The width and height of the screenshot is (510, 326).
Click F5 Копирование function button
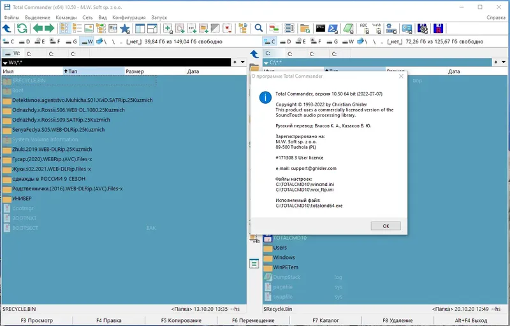tap(181, 320)
